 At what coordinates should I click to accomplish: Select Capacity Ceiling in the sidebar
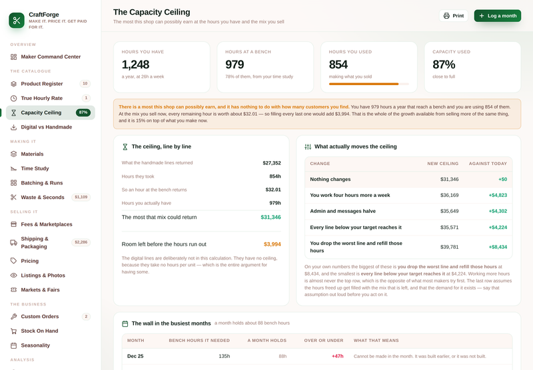click(x=51, y=112)
